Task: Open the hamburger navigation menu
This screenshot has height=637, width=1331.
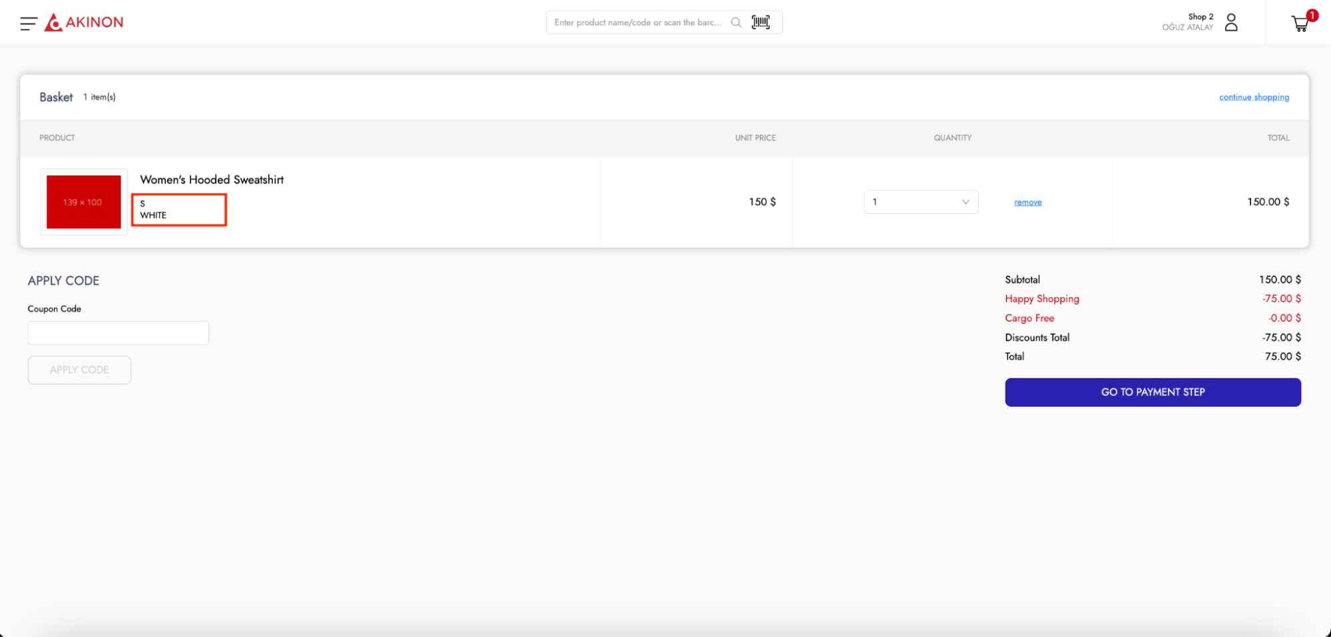Action: pos(28,23)
